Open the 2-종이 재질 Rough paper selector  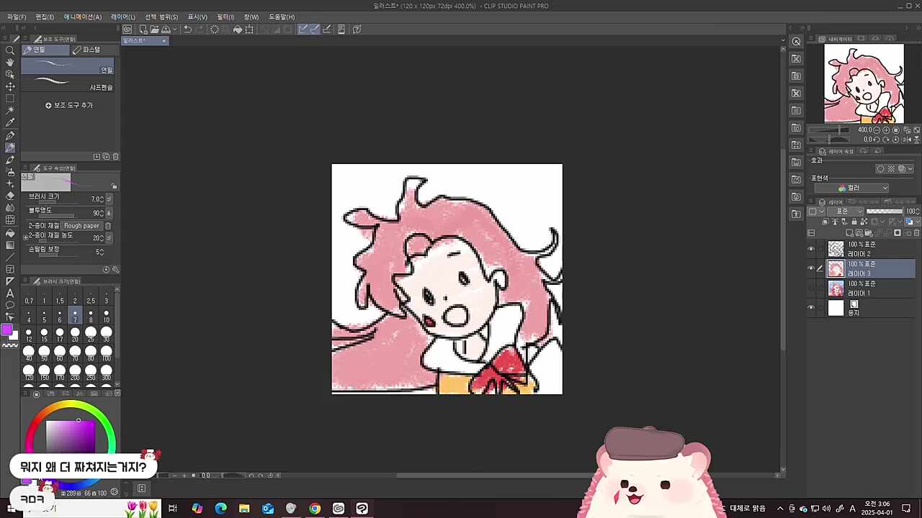click(x=81, y=226)
